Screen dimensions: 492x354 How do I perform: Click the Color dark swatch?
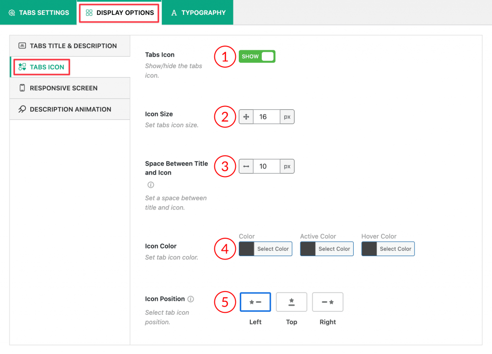click(x=246, y=249)
